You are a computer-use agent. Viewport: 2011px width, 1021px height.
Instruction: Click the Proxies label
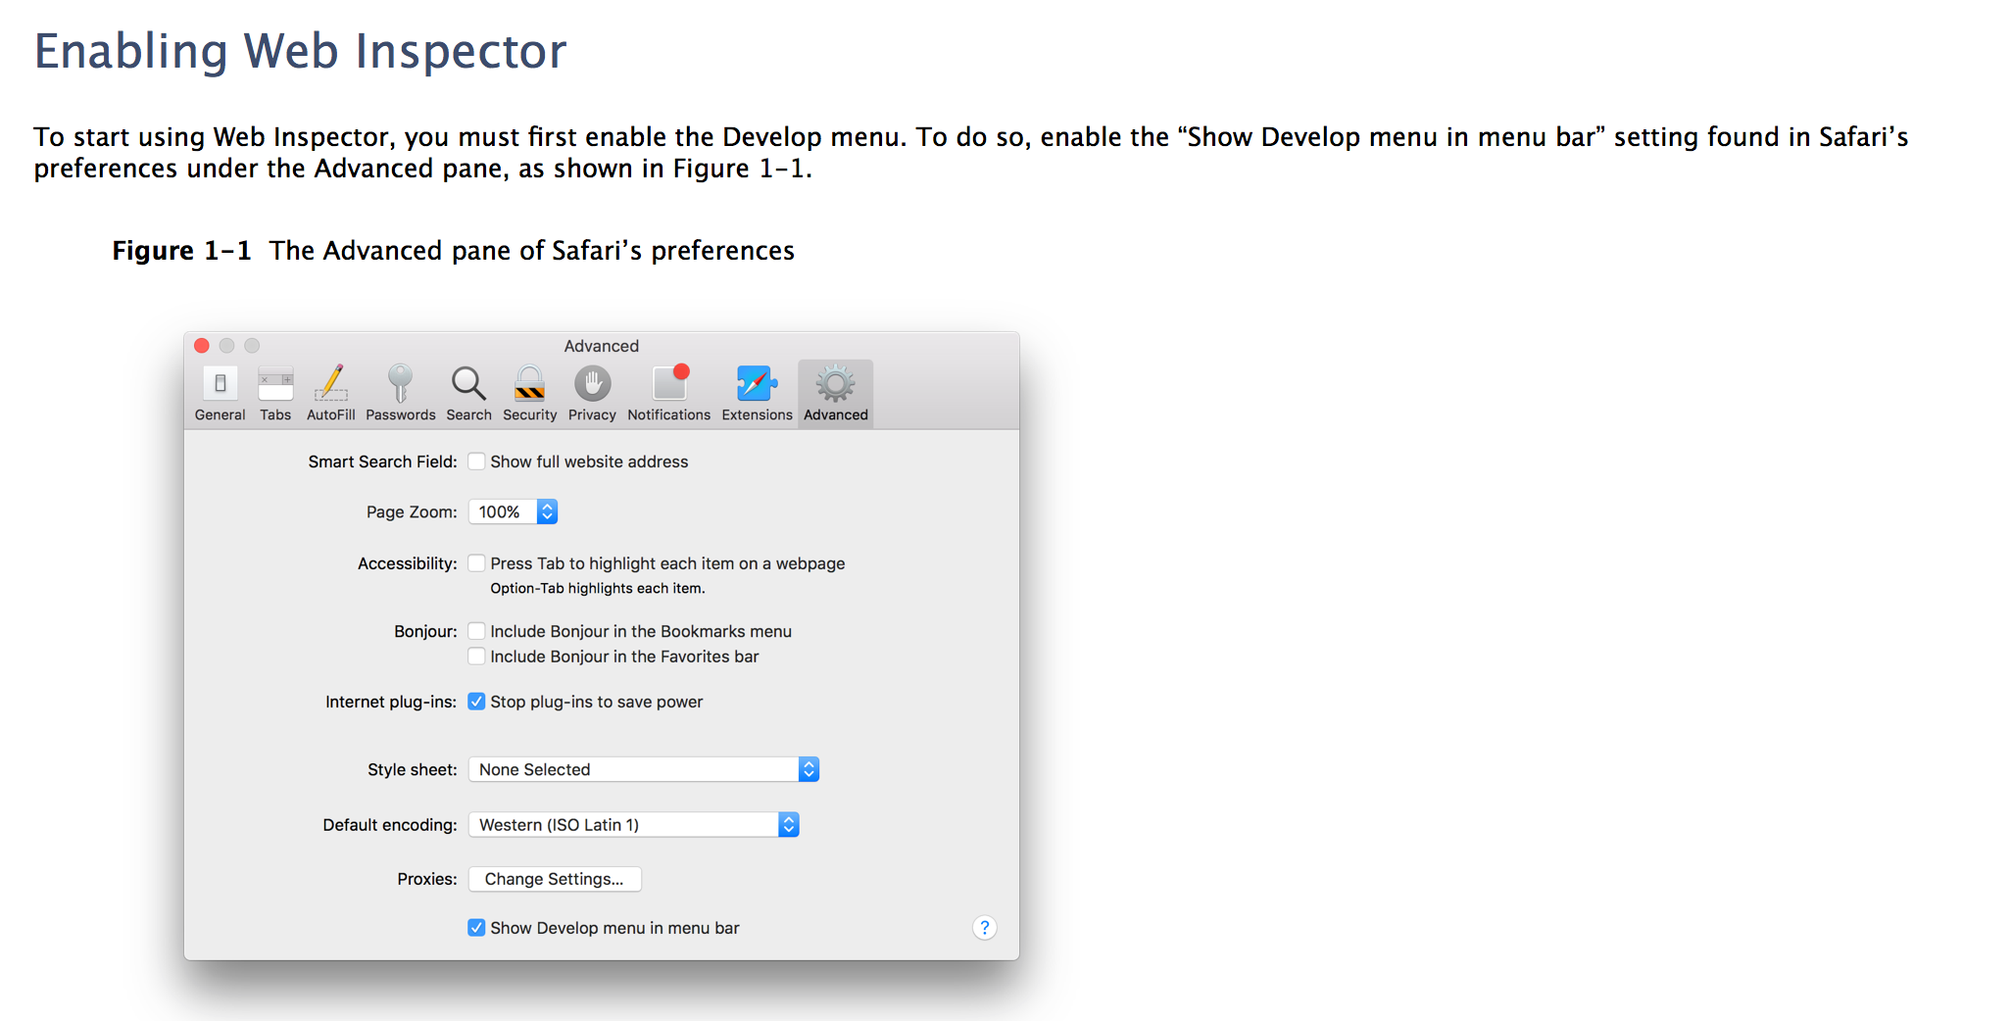[427, 879]
